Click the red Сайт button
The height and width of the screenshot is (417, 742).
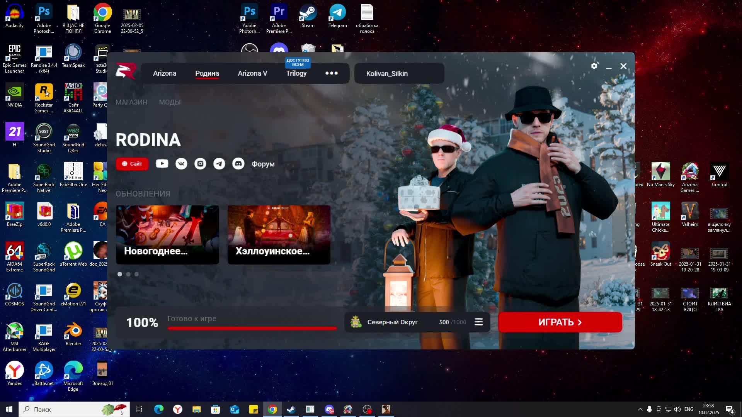pyautogui.click(x=132, y=164)
